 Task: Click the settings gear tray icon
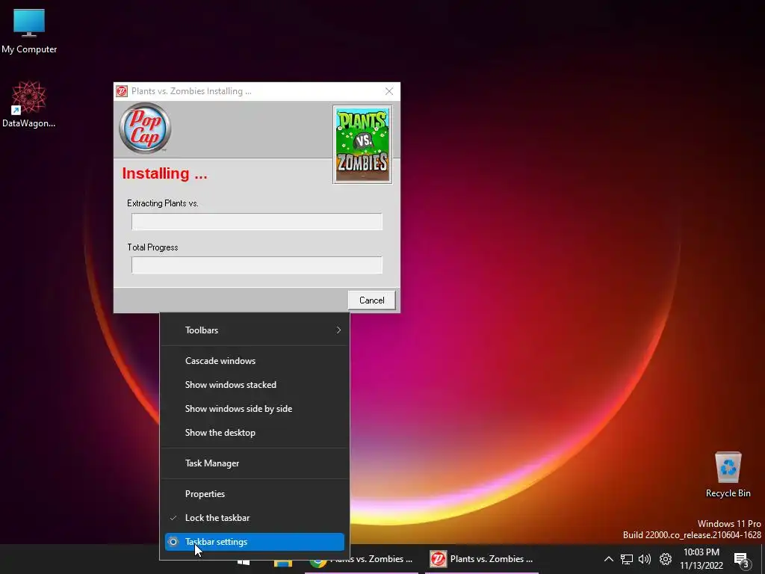click(666, 559)
